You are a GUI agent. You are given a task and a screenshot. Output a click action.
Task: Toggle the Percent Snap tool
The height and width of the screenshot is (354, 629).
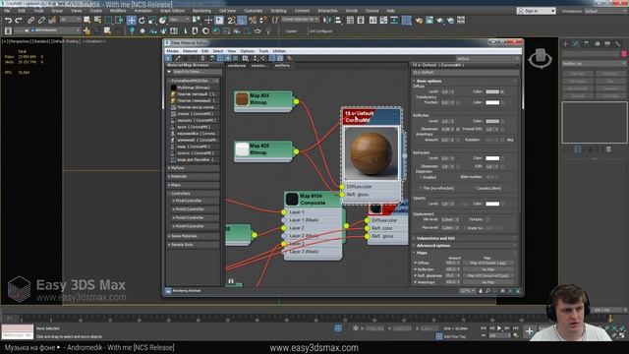(253, 20)
